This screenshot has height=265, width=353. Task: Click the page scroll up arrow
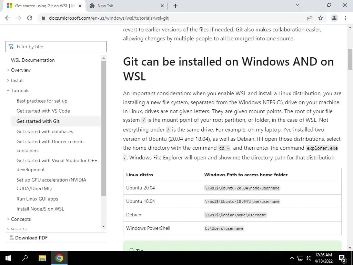click(x=350, y=28)
